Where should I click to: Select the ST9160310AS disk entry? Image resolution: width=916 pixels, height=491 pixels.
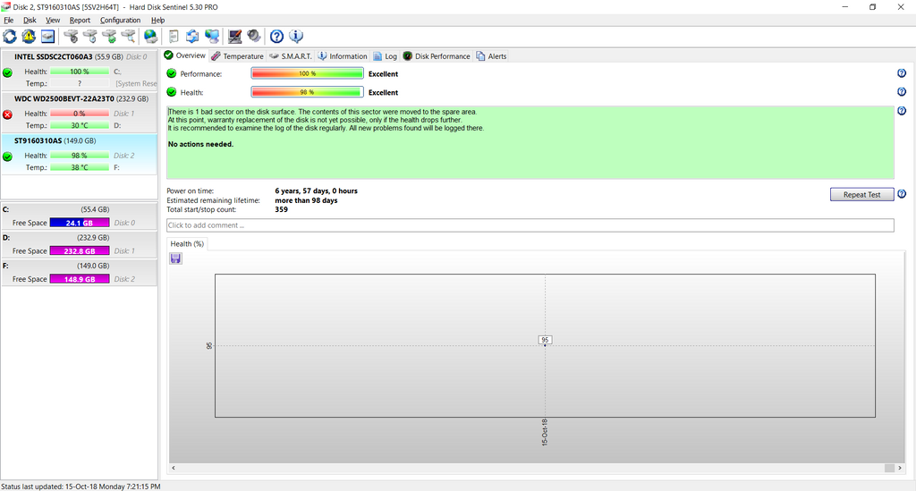(x=79, y=154)
